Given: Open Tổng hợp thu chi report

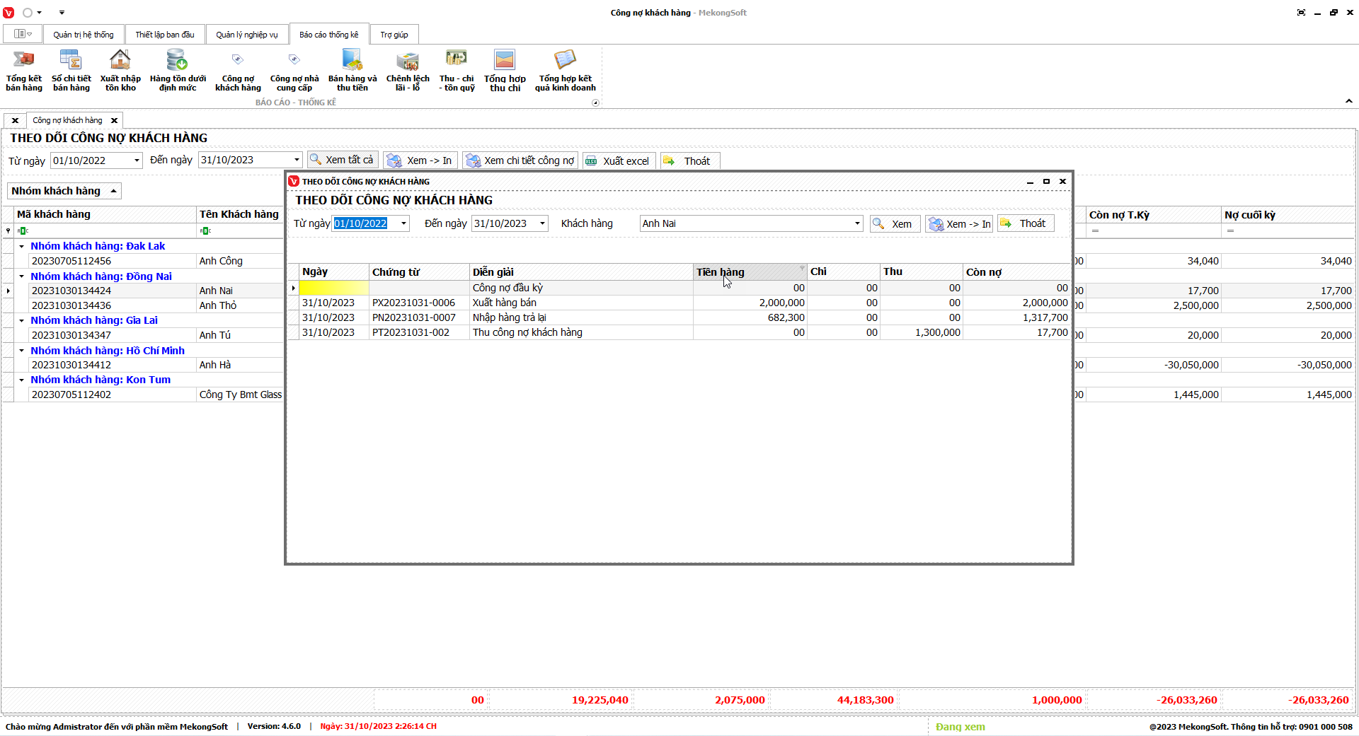Looking at the screenshot, I should (505, 71).
